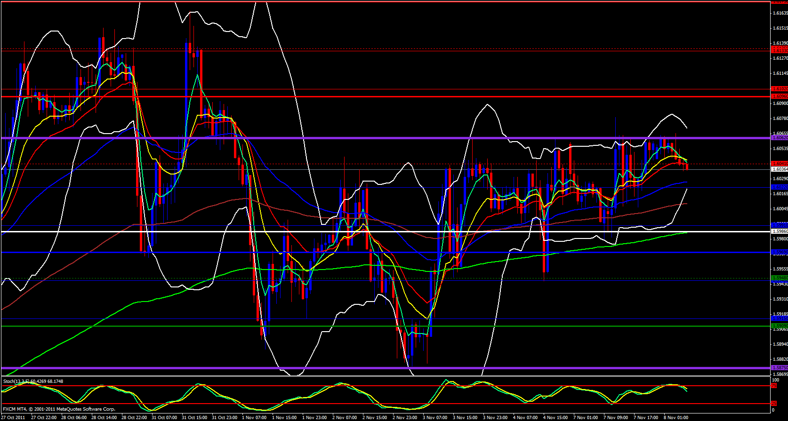
Task: Click the 1.58940 price scale label
Action: (780, 344)
